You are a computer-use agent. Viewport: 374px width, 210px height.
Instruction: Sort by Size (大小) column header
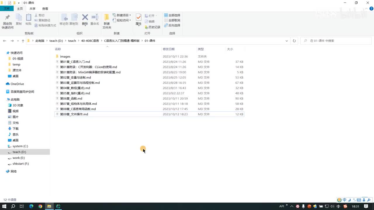230,49
